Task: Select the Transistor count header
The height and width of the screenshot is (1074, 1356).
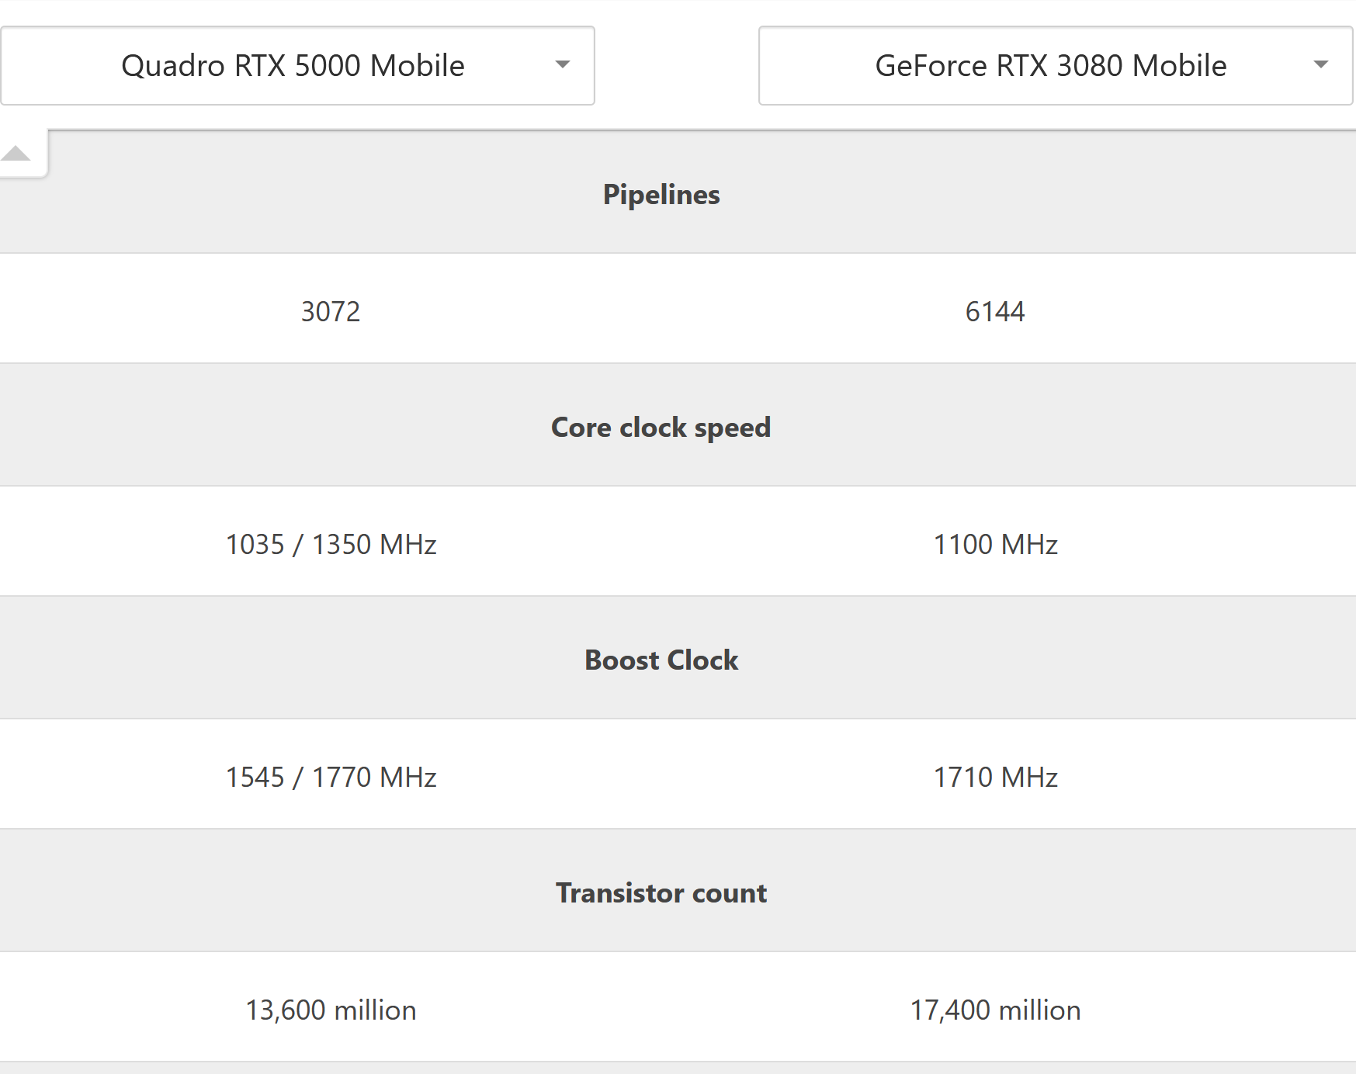Action: tap(661, 893)
